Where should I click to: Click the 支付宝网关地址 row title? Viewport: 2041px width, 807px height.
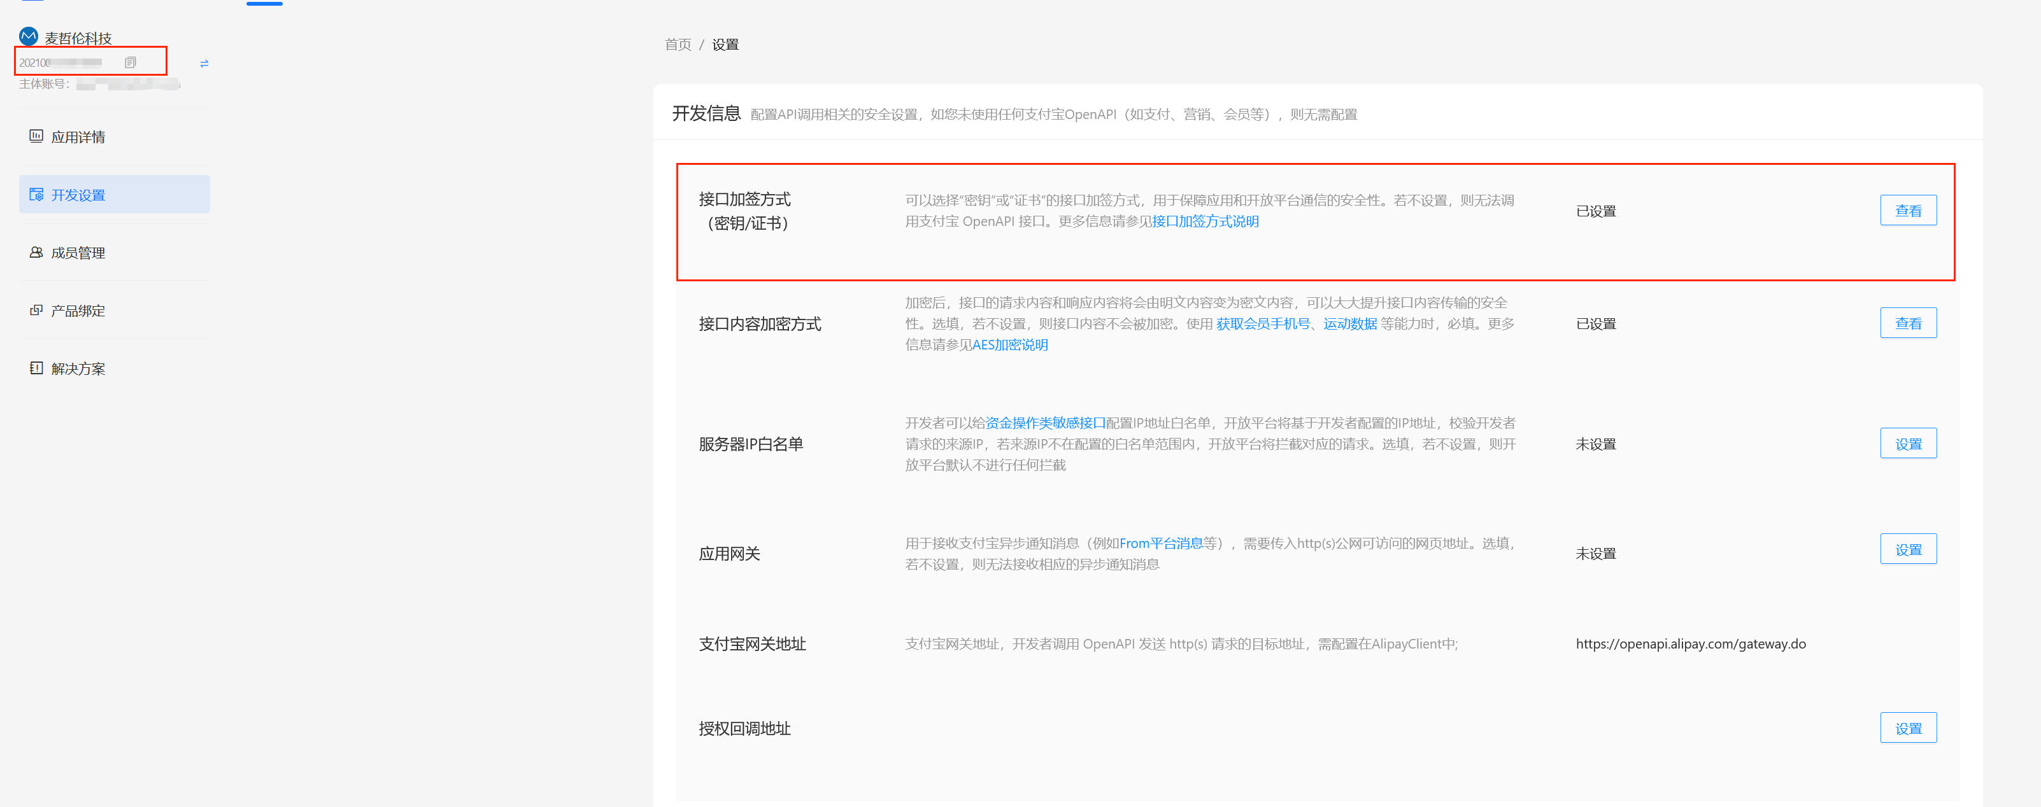[x=752, y=643]
